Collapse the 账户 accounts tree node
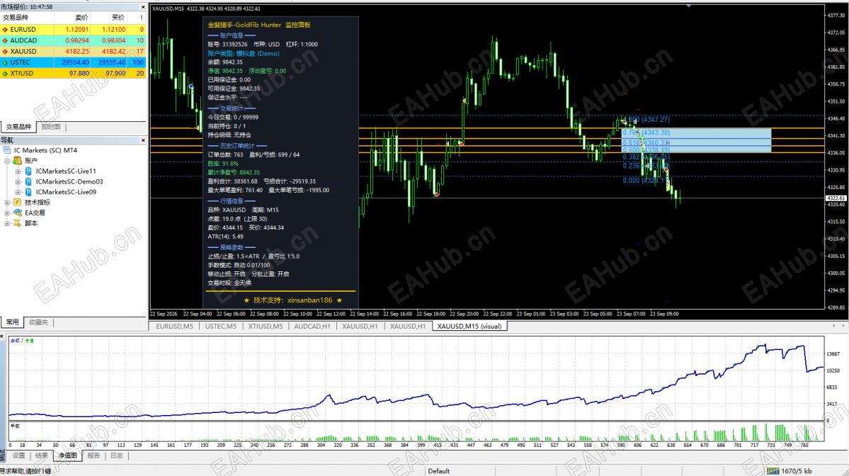This screenshot has height=476, width=849. tap(7, 161)
